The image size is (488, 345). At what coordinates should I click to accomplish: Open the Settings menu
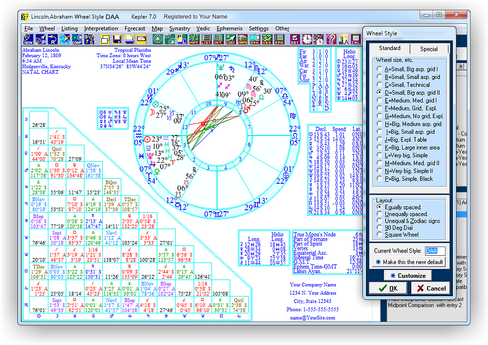(x=258, y=28)
